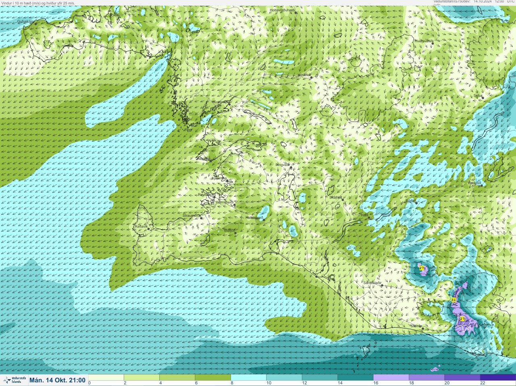
Task: Select the 4–6 m/s green legend swatch
Action: (177, 378)
